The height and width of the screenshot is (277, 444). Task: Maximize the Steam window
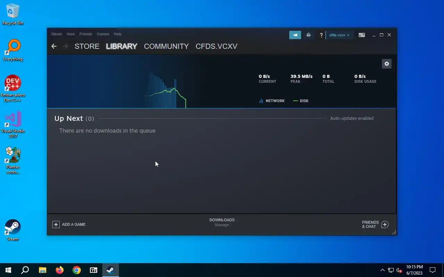382,35
